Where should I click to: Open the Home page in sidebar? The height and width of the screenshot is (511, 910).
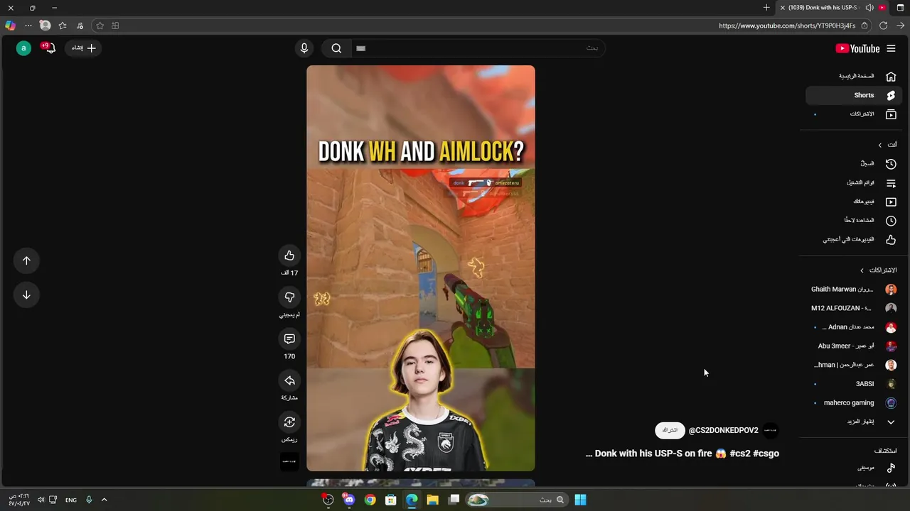click(x=855, y=76)
